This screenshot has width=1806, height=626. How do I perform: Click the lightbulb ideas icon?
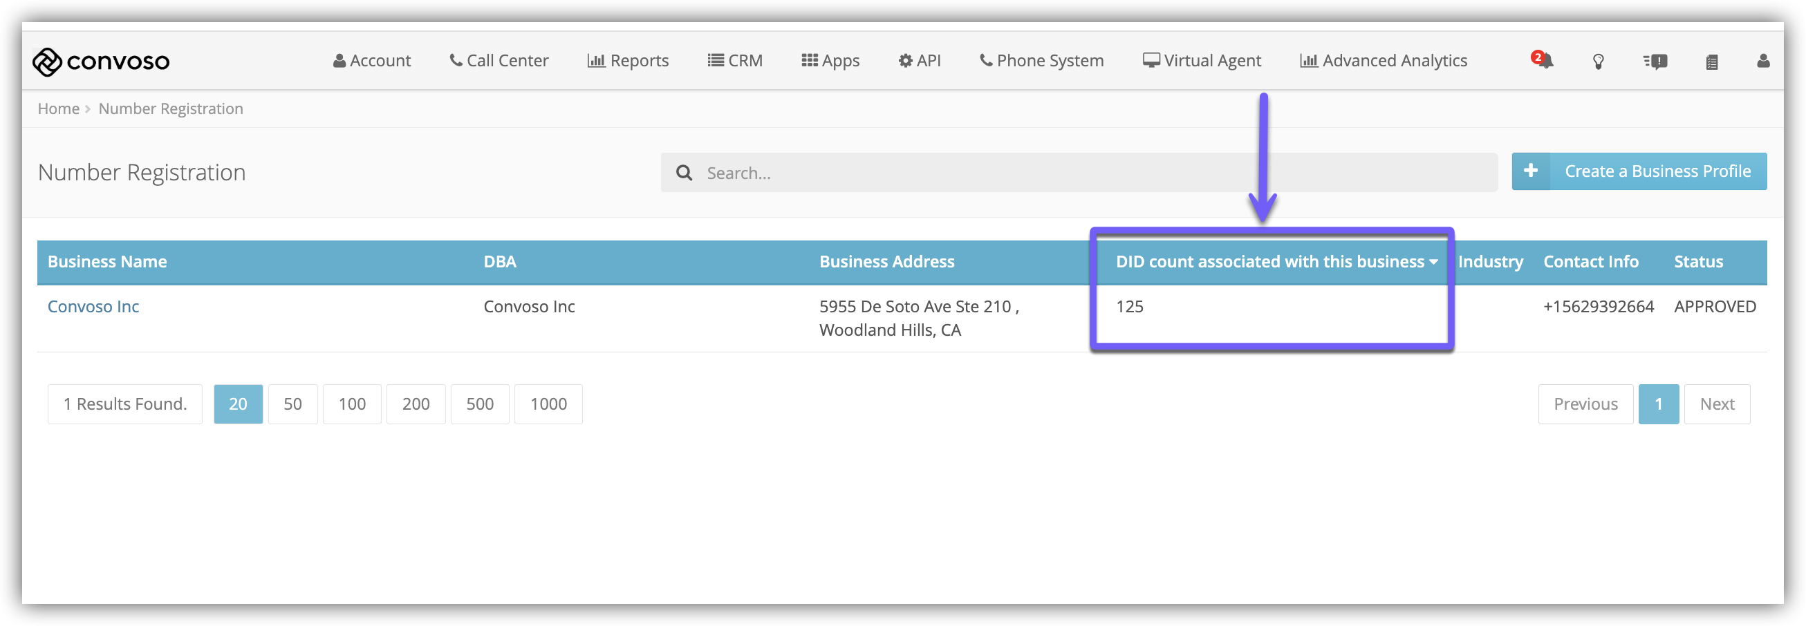click(1598, 61)
